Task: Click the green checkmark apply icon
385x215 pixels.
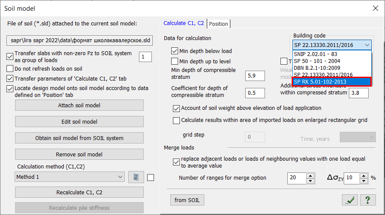Action: click(350, 200)
